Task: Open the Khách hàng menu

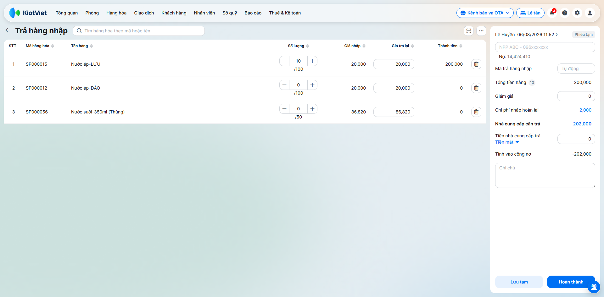Action: click(x=174, y=13)
